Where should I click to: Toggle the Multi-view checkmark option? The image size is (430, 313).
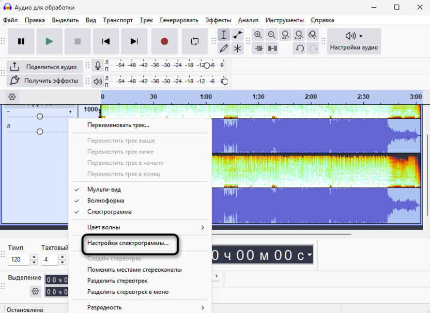pos(104,190)
